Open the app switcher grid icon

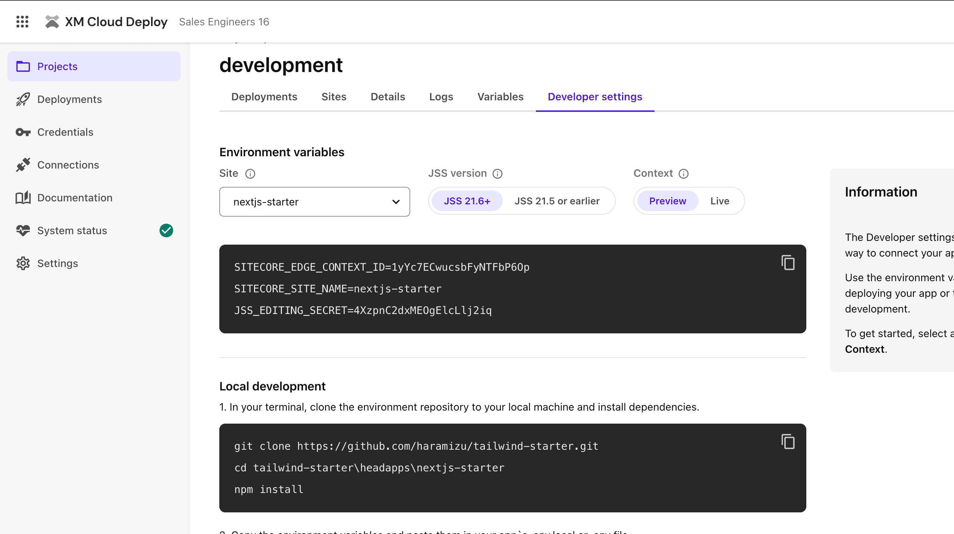[x=22, y=22]
